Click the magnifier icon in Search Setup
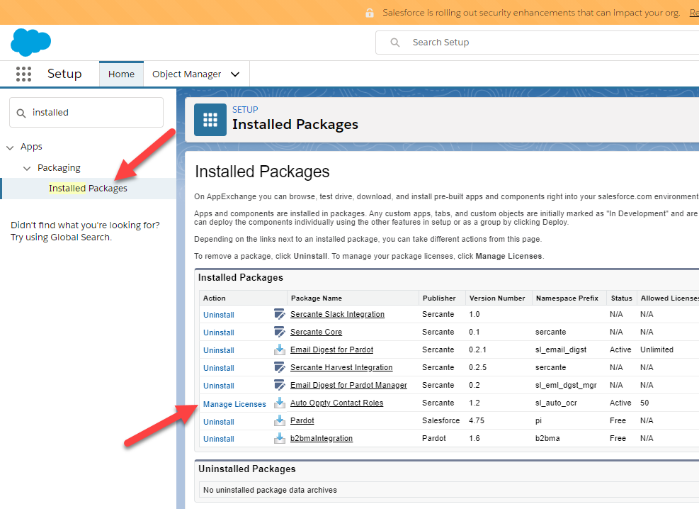The width and height of the screenshot is (699, 509). click(395, 43)
